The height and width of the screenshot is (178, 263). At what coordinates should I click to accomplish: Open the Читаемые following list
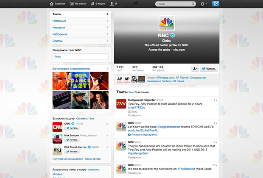(80, 21)
